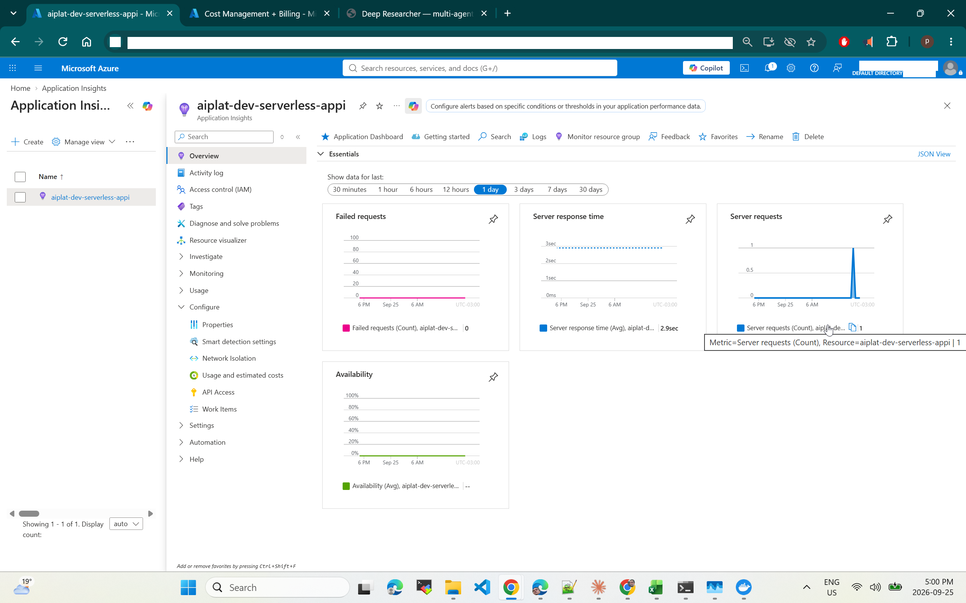
Task: Open portal settings gear
Action: tap(791, 68)
